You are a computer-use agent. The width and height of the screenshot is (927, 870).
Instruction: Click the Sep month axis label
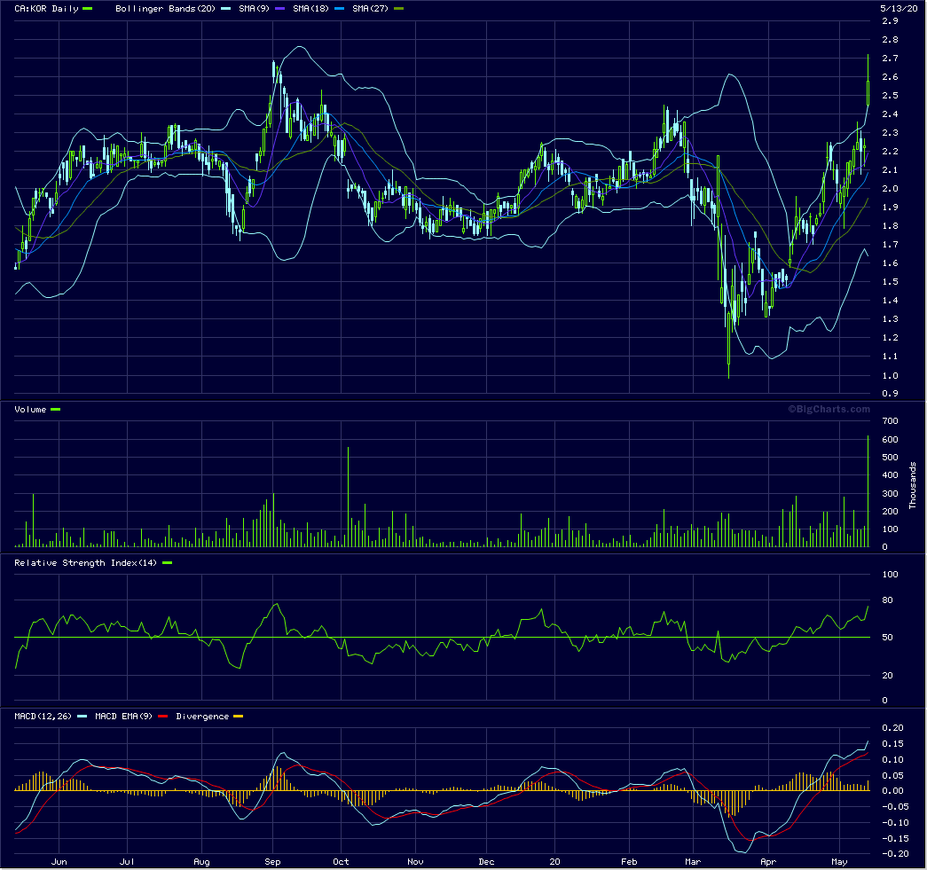pyautogui.click(x=272, y=862)
